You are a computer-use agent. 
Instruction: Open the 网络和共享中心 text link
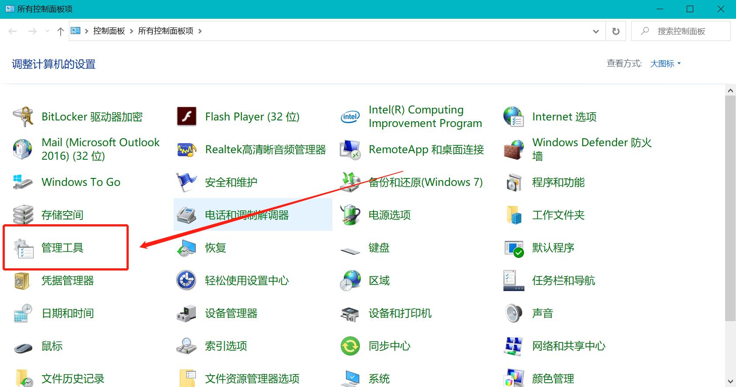[x=569, y=346]
